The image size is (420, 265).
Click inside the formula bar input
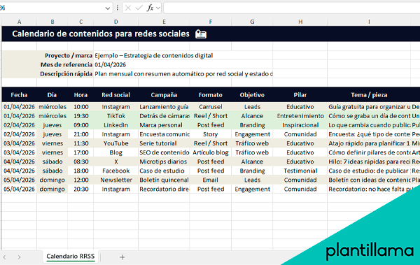(x=291, y=8)
